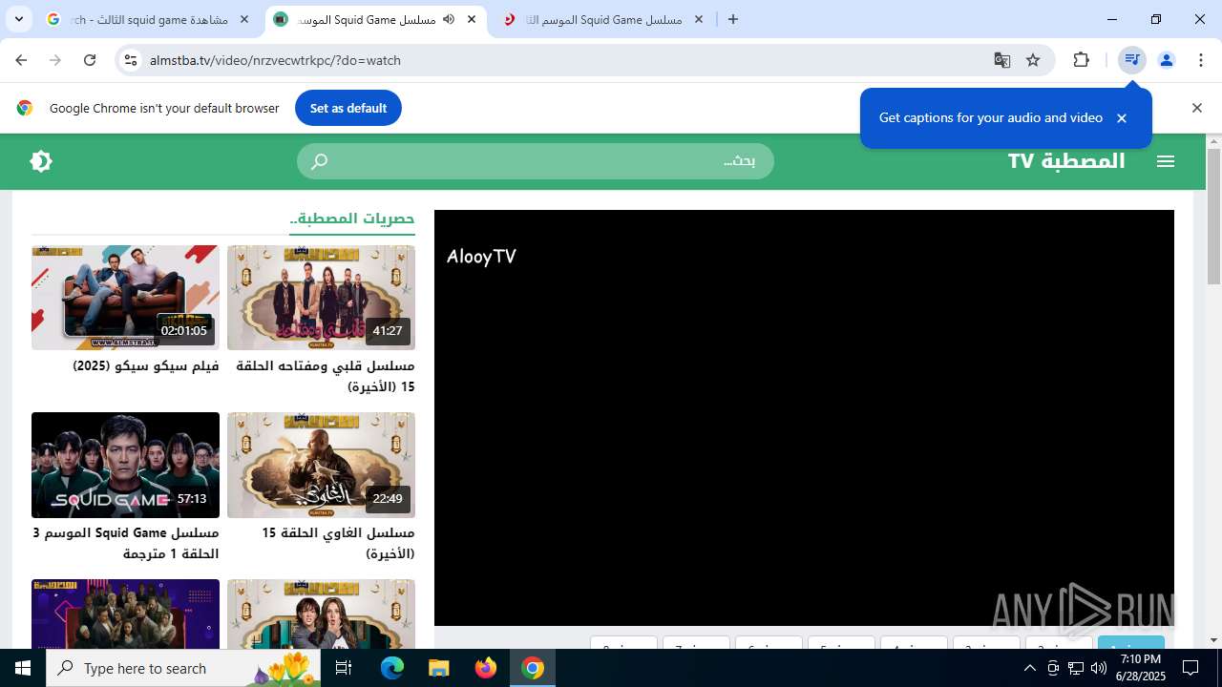Toggle the dark mode icon in site header
The image size is (1222, 687).
[41, 161]
